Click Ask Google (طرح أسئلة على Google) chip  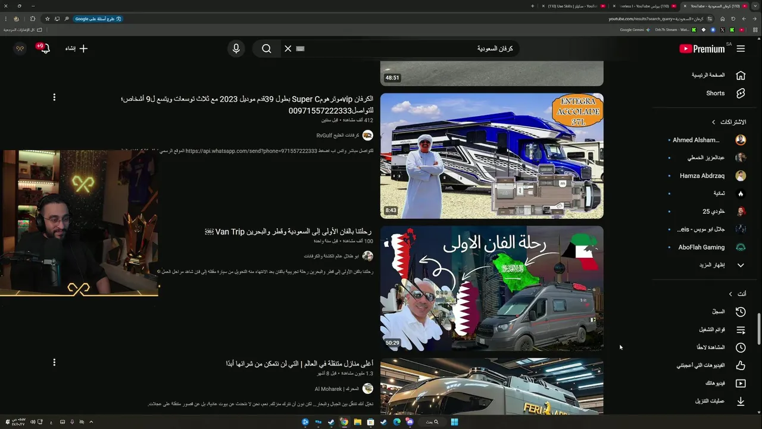98,19
